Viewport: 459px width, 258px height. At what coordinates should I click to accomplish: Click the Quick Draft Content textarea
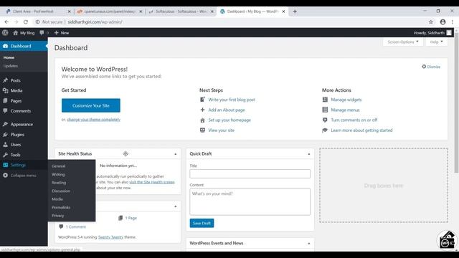250,202
